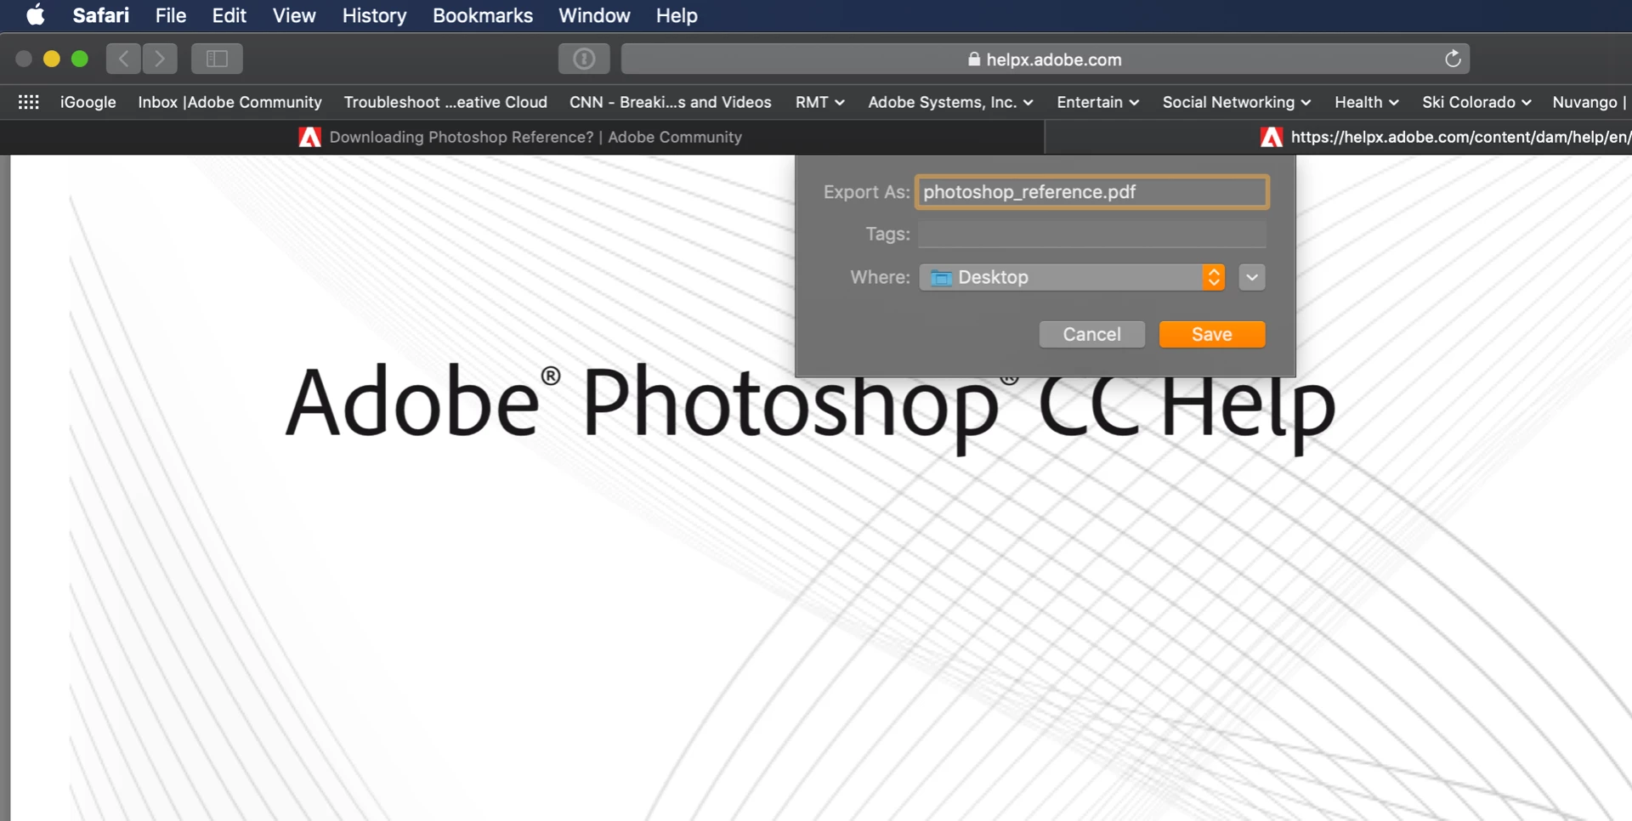Reload the page with the refresh icon

coord(1453,59)
